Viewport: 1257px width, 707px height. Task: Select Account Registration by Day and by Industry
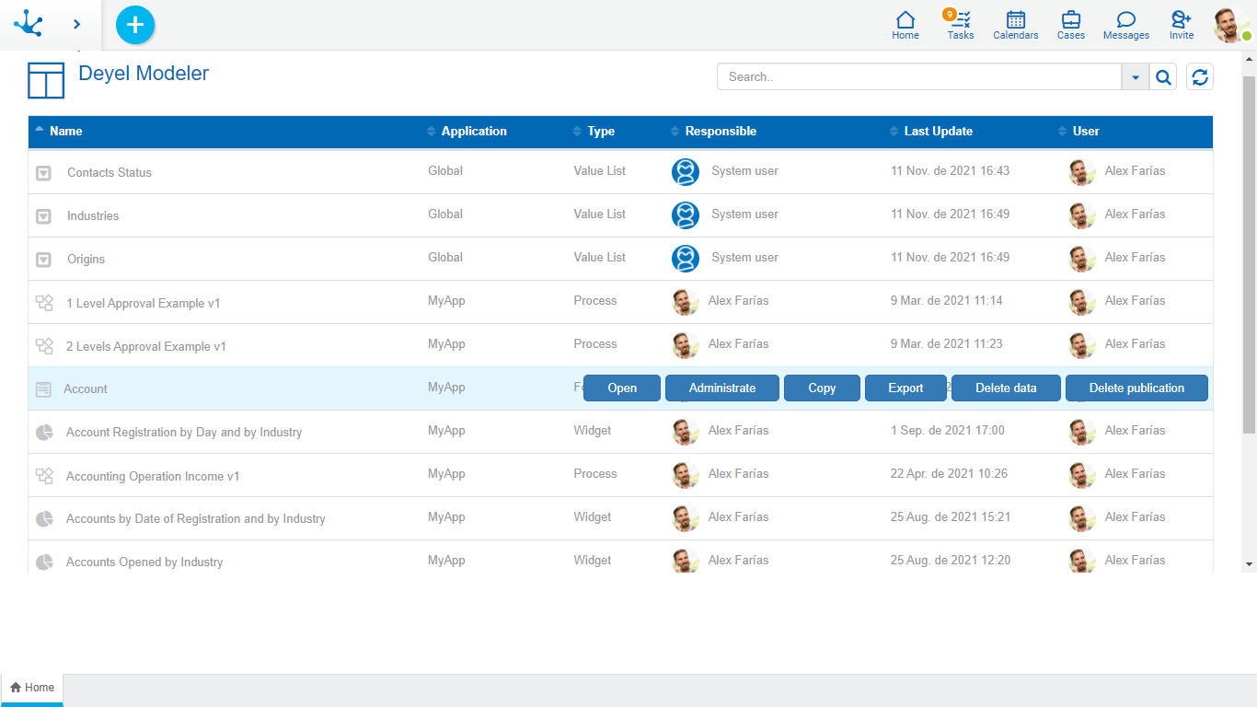[184, 433]
